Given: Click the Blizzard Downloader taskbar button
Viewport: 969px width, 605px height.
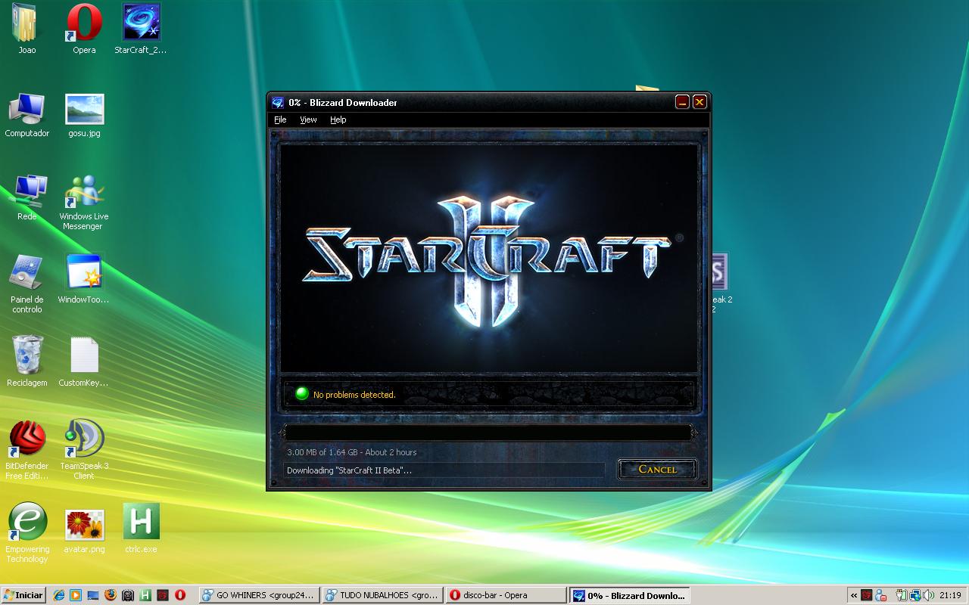Looking at the screenshot, I should 629,595.
